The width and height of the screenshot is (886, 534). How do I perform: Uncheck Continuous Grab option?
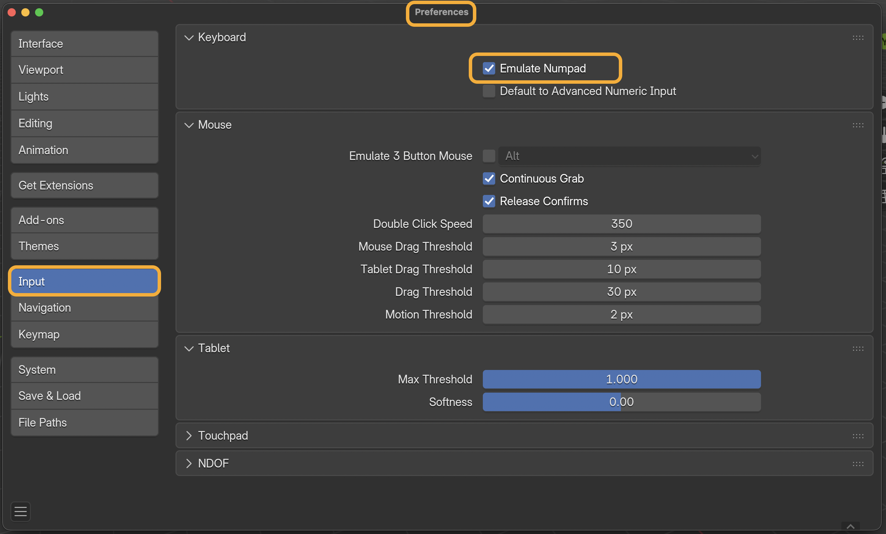(x=489, y=178)
